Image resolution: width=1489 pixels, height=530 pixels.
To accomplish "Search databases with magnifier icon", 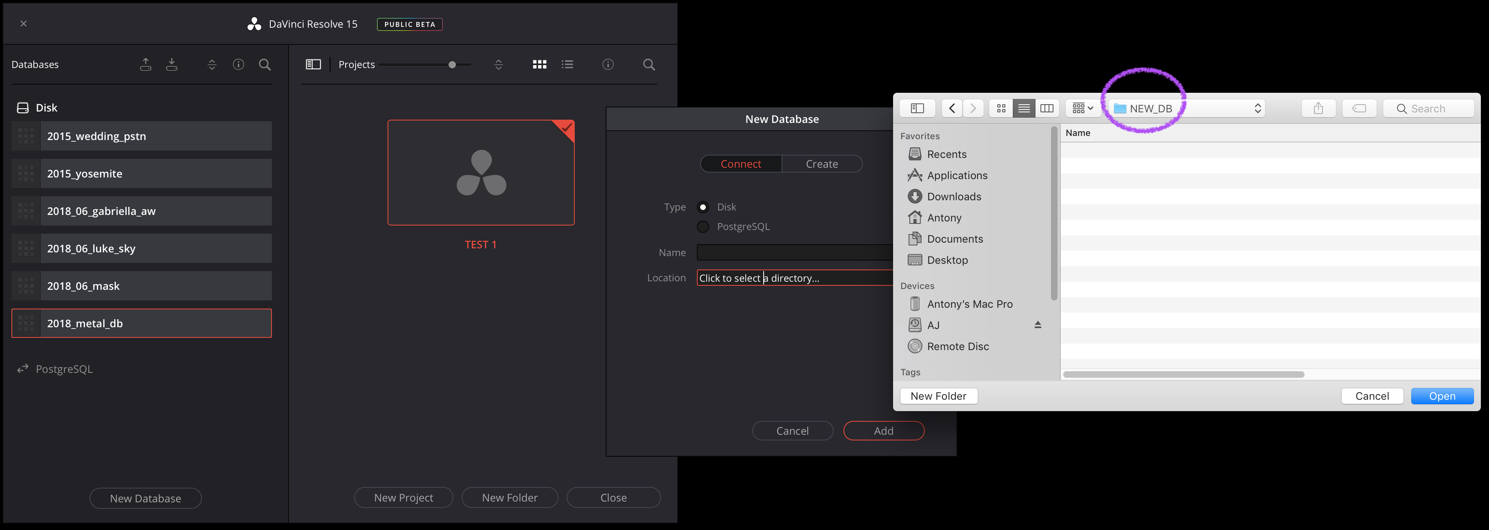I will tap(265, 64).
